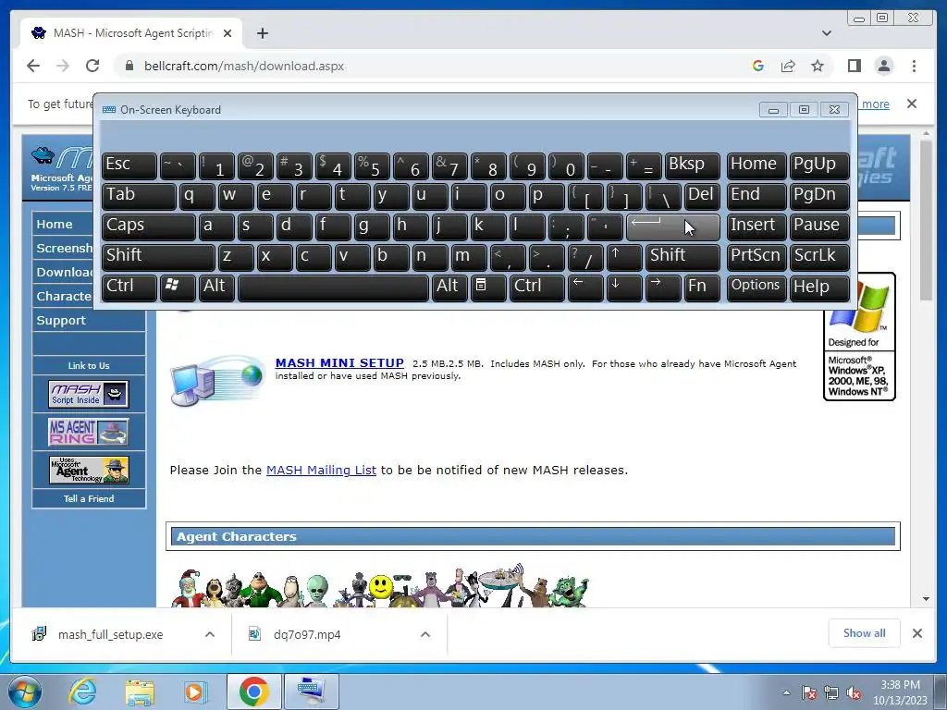The width and height of the screenshot is (947, 710).
Task: Expand options for dq7o97.mp4 download
Action: point(425,634)
